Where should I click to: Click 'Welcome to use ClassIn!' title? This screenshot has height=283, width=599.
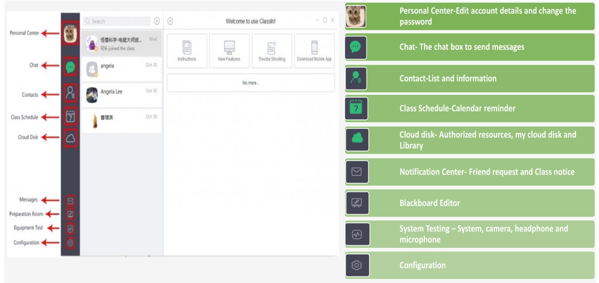pyautogui.click(x=251, y=21)
